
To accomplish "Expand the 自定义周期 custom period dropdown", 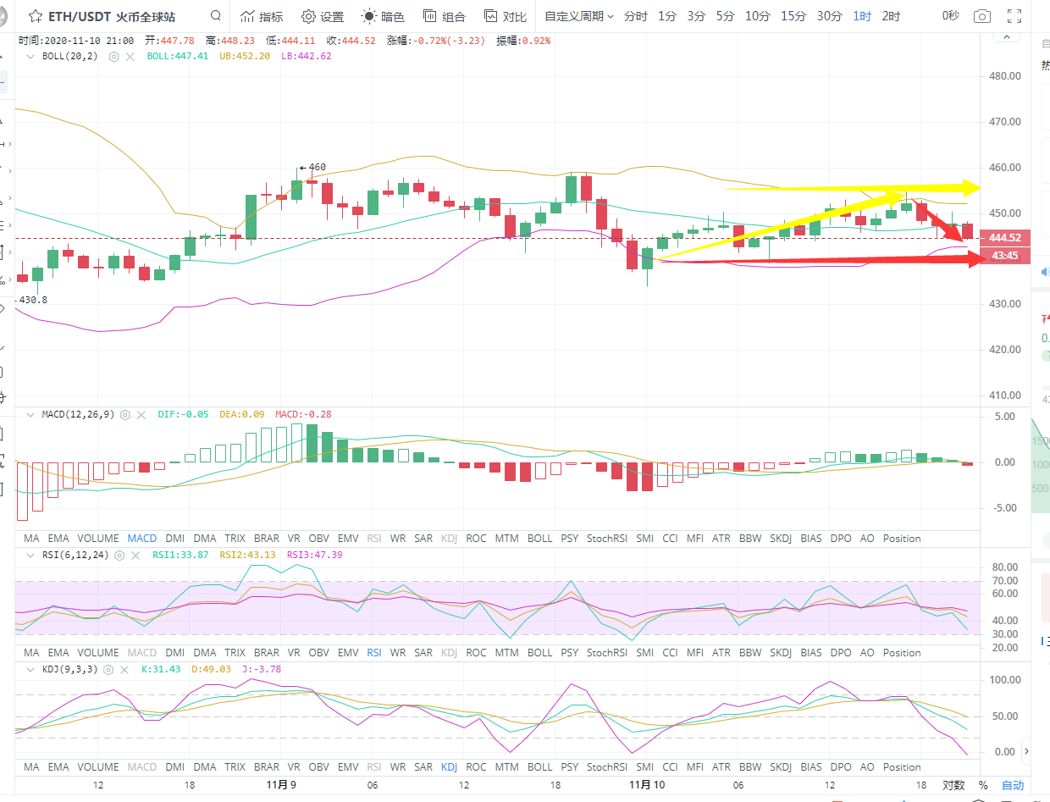I will (578, 16).
